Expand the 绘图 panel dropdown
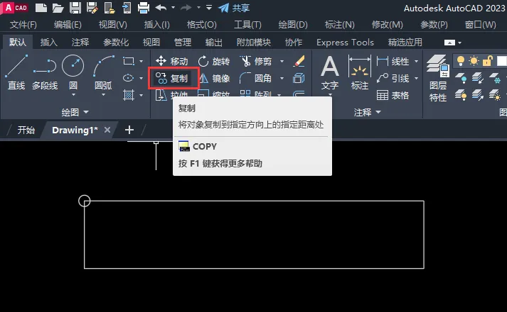The image size is (507, 312). point(75,112)
